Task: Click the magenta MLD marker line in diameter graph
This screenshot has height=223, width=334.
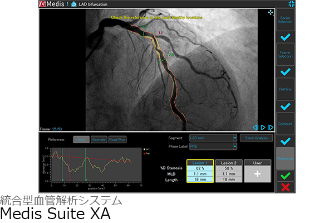Action: (70, 164)
